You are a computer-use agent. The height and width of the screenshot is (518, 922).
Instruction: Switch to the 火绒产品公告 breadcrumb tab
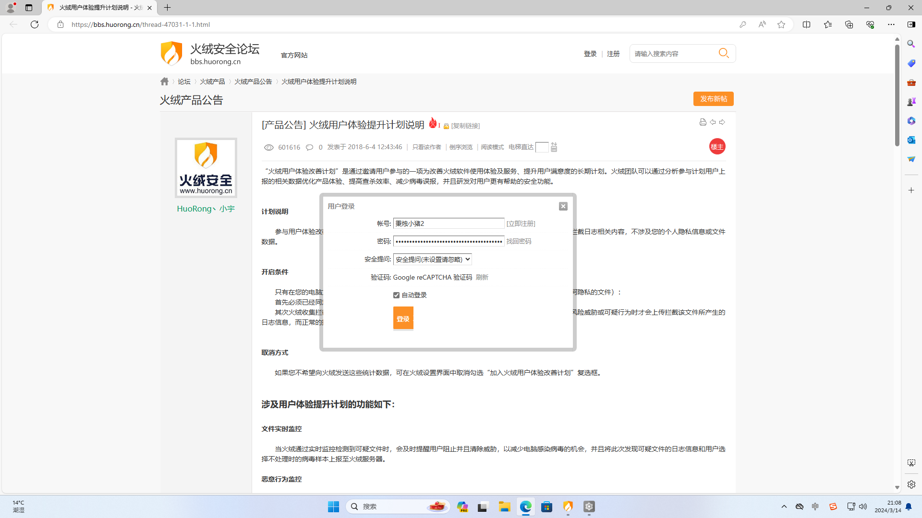pyautogui.click(x=254, y=81)
